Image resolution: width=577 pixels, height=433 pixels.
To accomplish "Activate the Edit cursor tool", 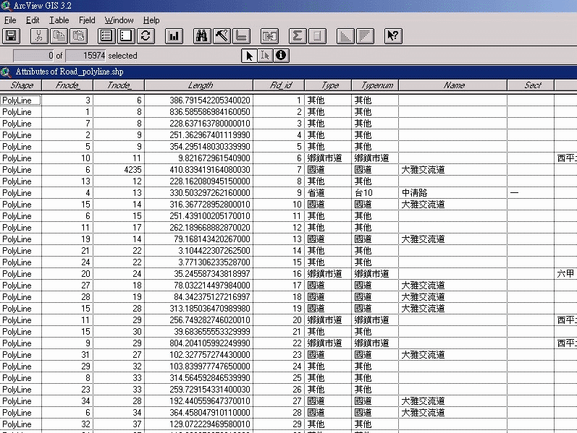I will [265, 55].
